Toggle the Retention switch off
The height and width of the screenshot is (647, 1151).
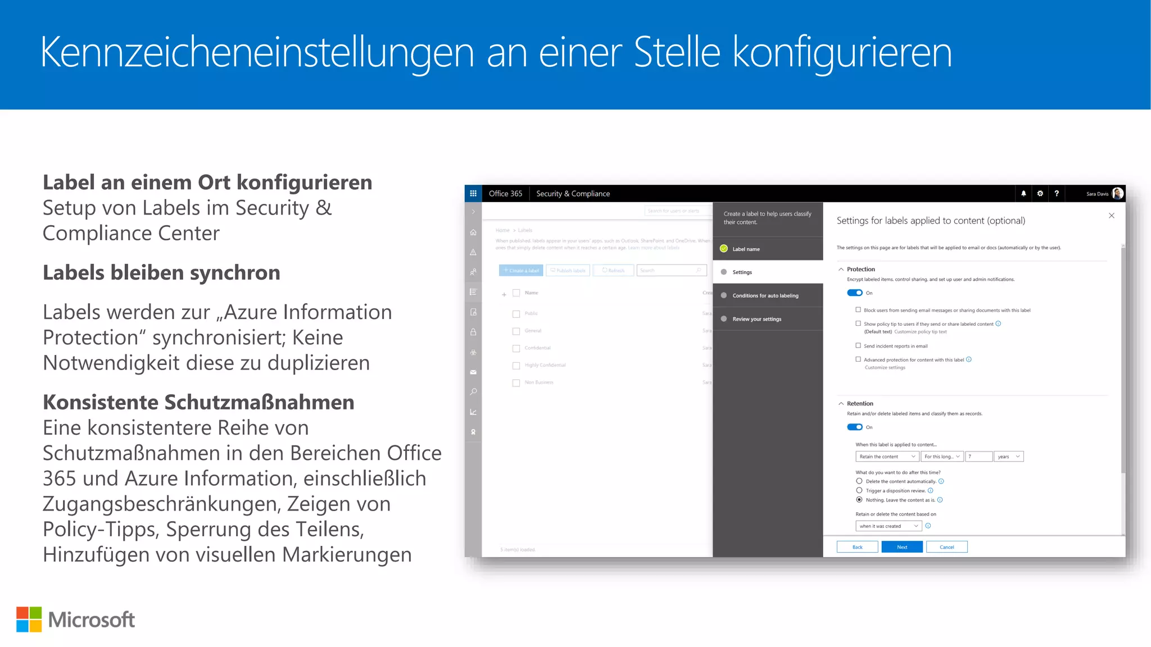click(x=855, y=427)
